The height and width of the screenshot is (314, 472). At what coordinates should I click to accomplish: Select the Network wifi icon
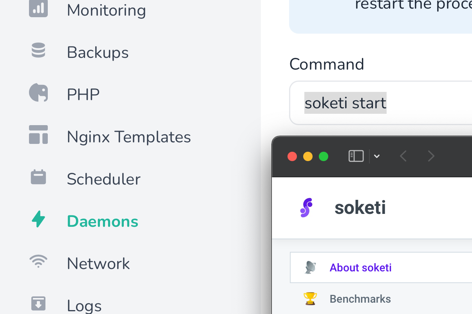pyautogui.click(x=38, y=262)
